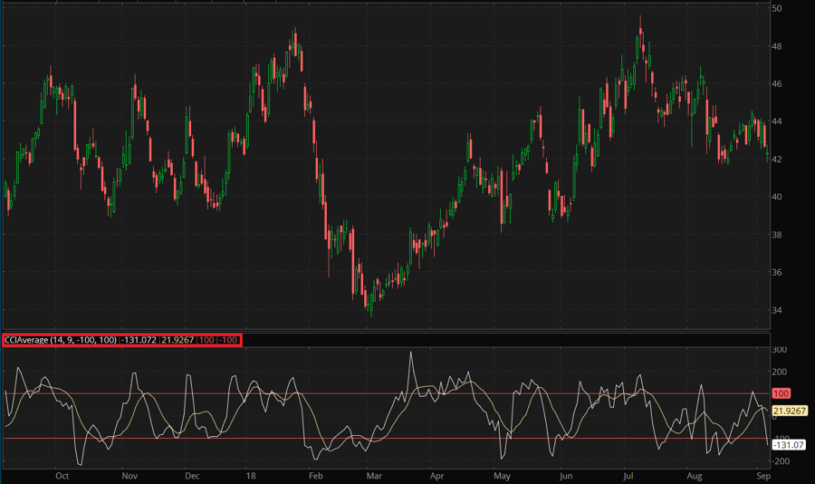This screenshot has height=484, width=815.
Task: Click the Oct label on time axis
Action: (62, 475)
